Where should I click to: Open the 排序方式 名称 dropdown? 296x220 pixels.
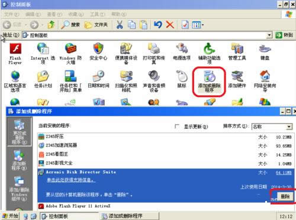click(272, 127)
